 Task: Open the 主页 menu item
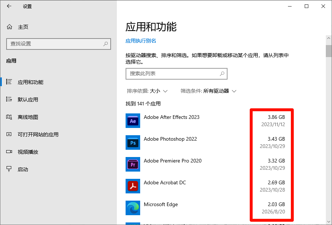pyautogui.click(x=59, y=27)
